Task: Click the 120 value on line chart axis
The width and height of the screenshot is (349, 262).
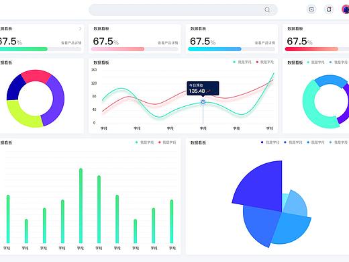Action: [x=94, y=83]
